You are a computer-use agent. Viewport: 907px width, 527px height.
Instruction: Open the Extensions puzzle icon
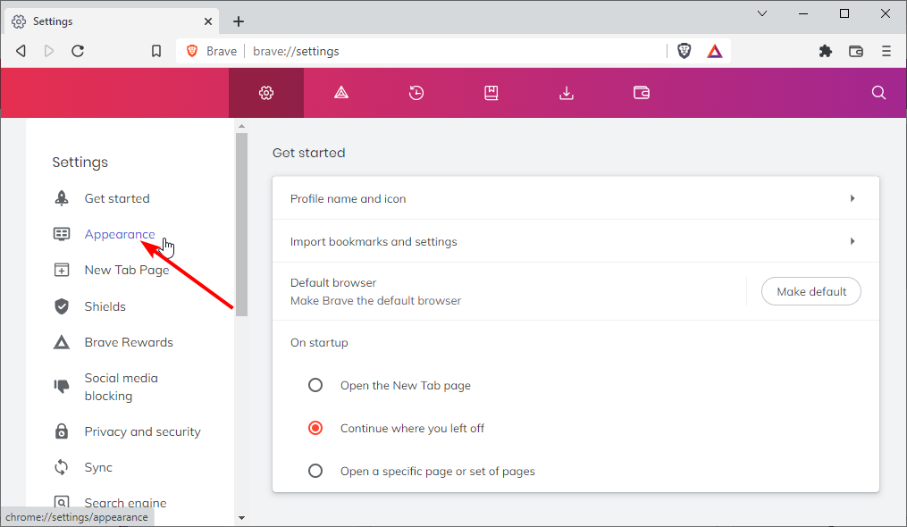(x=826, y=51)
